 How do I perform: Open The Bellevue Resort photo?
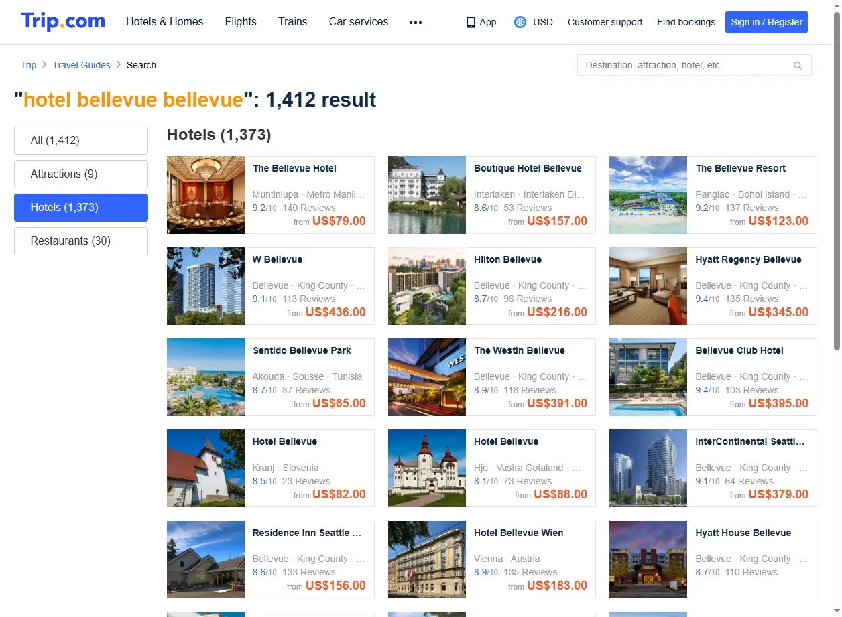pyautogui.click(x=648, y=195)
